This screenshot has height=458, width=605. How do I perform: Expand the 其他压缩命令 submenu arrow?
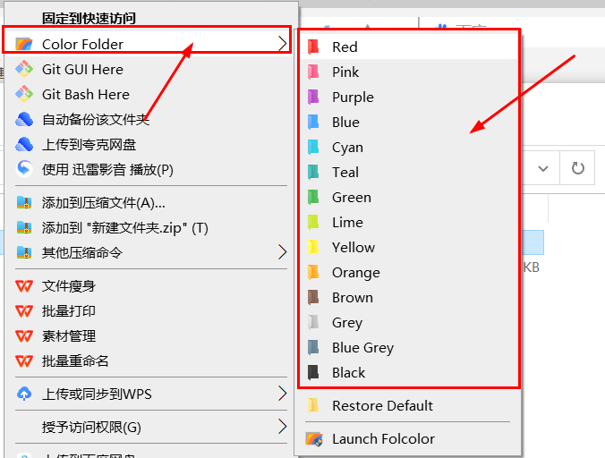282,252
